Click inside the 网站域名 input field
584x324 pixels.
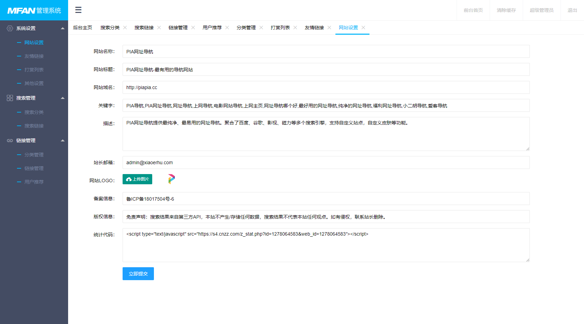pos(326,87)
